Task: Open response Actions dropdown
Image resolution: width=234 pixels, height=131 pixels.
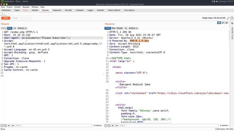Action: tap(133, 28)
